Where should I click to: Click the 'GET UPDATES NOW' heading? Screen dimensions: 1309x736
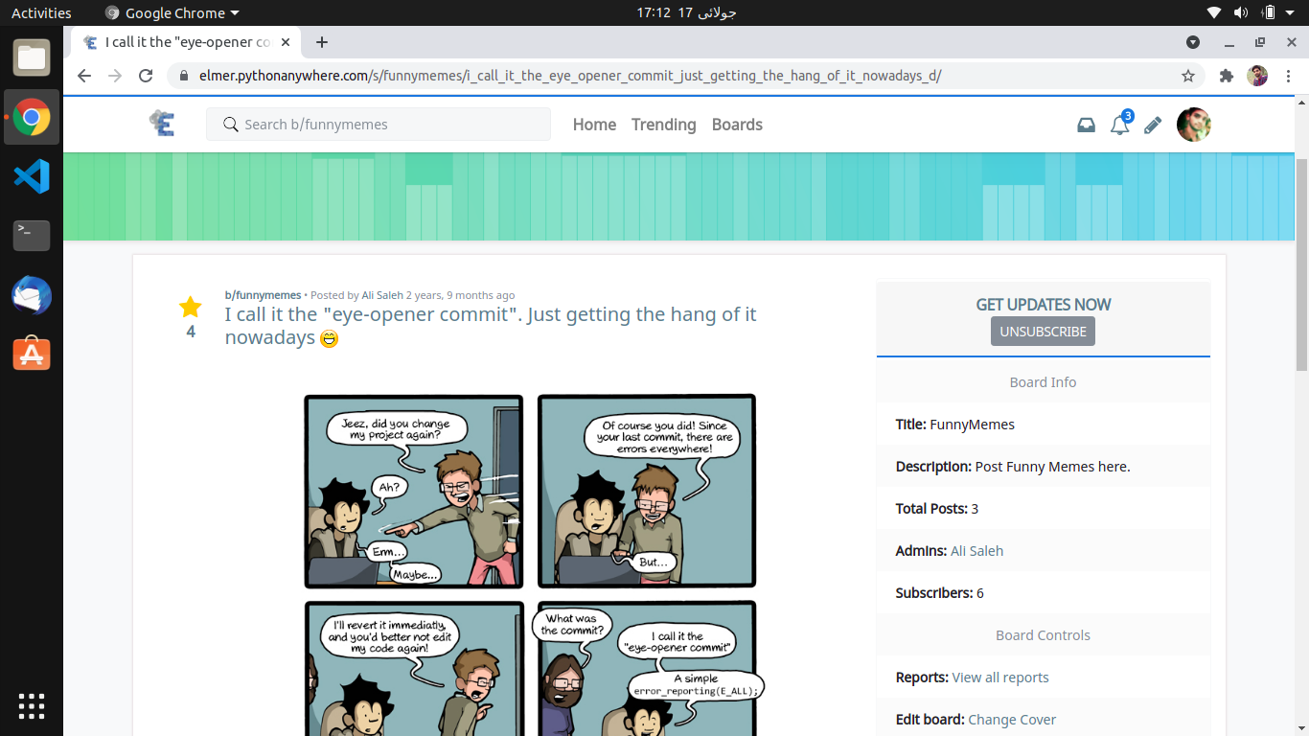coord(1044,305)
